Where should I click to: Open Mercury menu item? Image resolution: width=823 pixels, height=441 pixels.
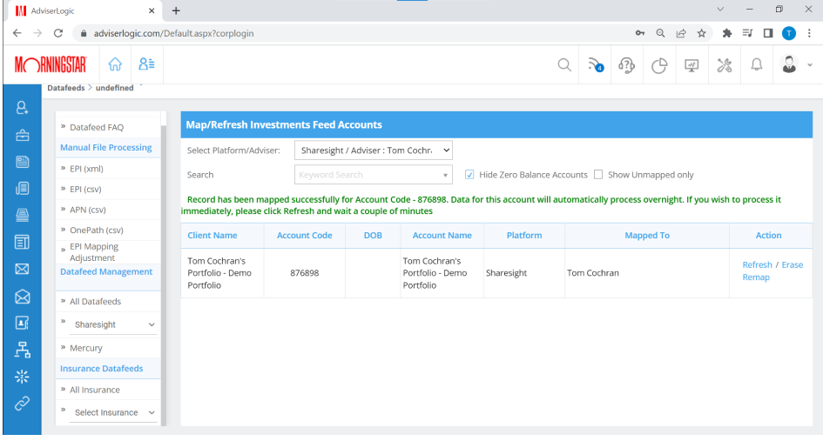(x=86, y=348)
